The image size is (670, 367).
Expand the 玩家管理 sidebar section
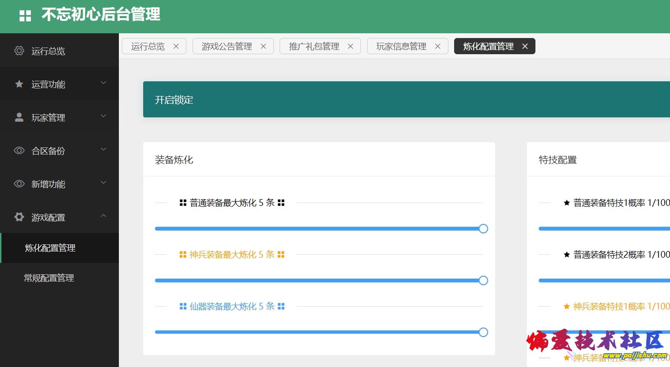click(60, 117)
